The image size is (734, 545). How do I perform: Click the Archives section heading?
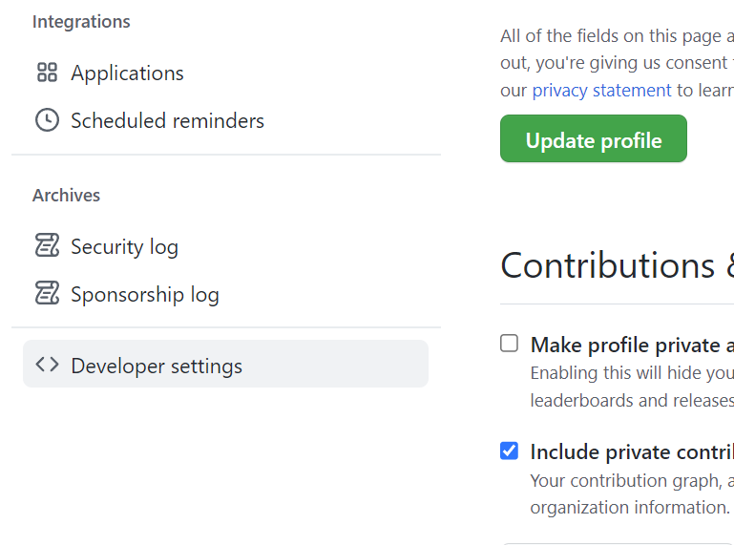[x=66, y=195]
